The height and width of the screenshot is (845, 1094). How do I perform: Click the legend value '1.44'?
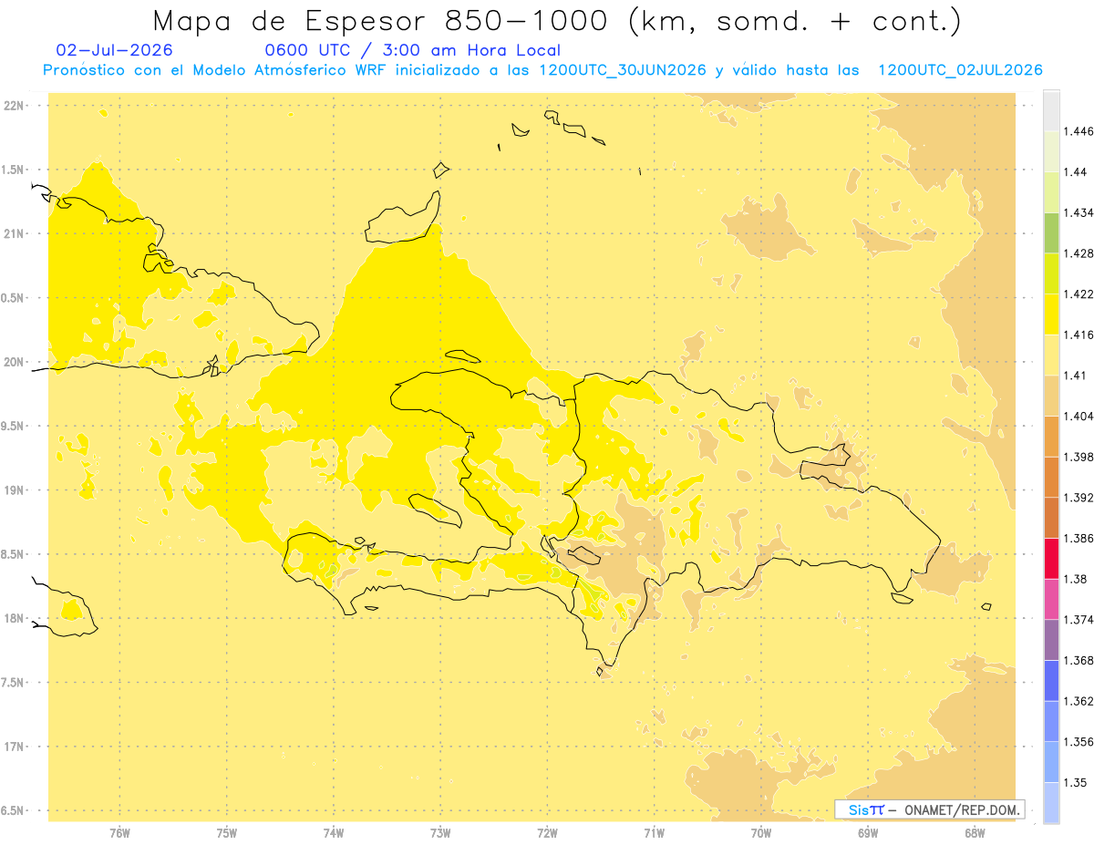point(1077,172)
